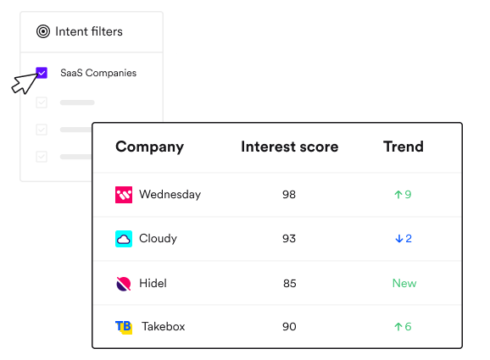Sort by the Interest score column header
This screenshot has height=360, width=490.
tap(289, 147)
